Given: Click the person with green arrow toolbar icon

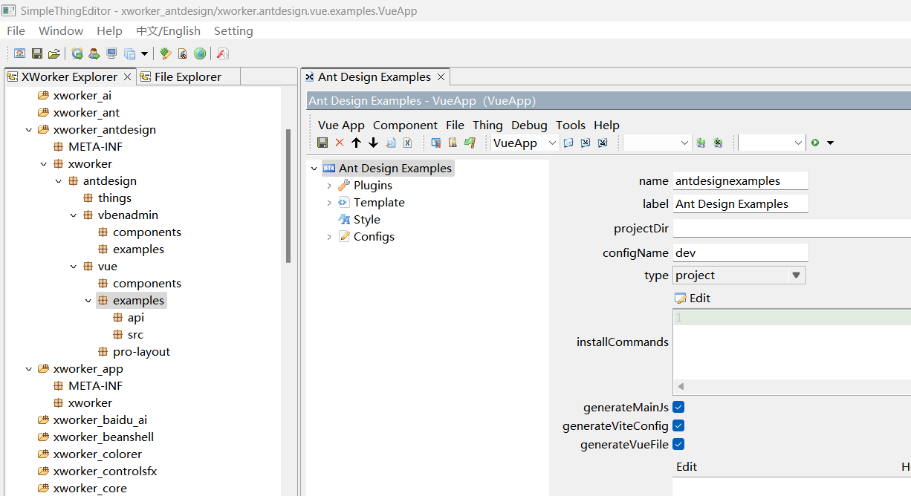Looking at the screenshot, I should point(94,53).
